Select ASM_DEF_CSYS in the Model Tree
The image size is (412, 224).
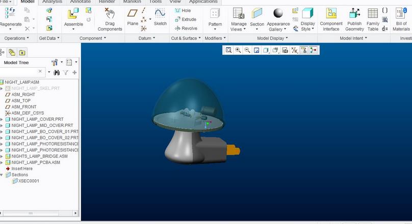click(x=28, y=113)
